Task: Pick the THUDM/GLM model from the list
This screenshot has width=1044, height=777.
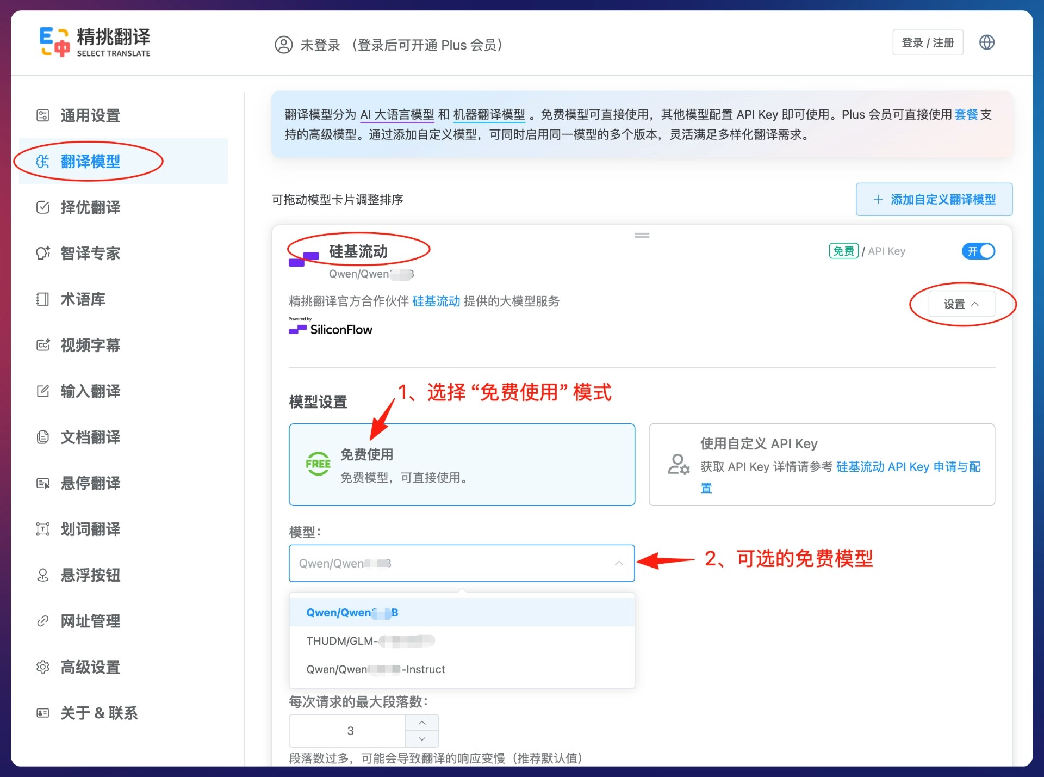Action: click(370, 641)
